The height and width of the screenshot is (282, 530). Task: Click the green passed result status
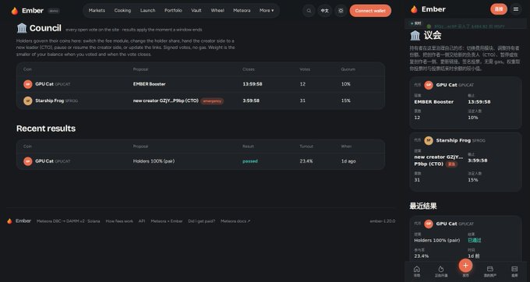[x=250, y=161]
